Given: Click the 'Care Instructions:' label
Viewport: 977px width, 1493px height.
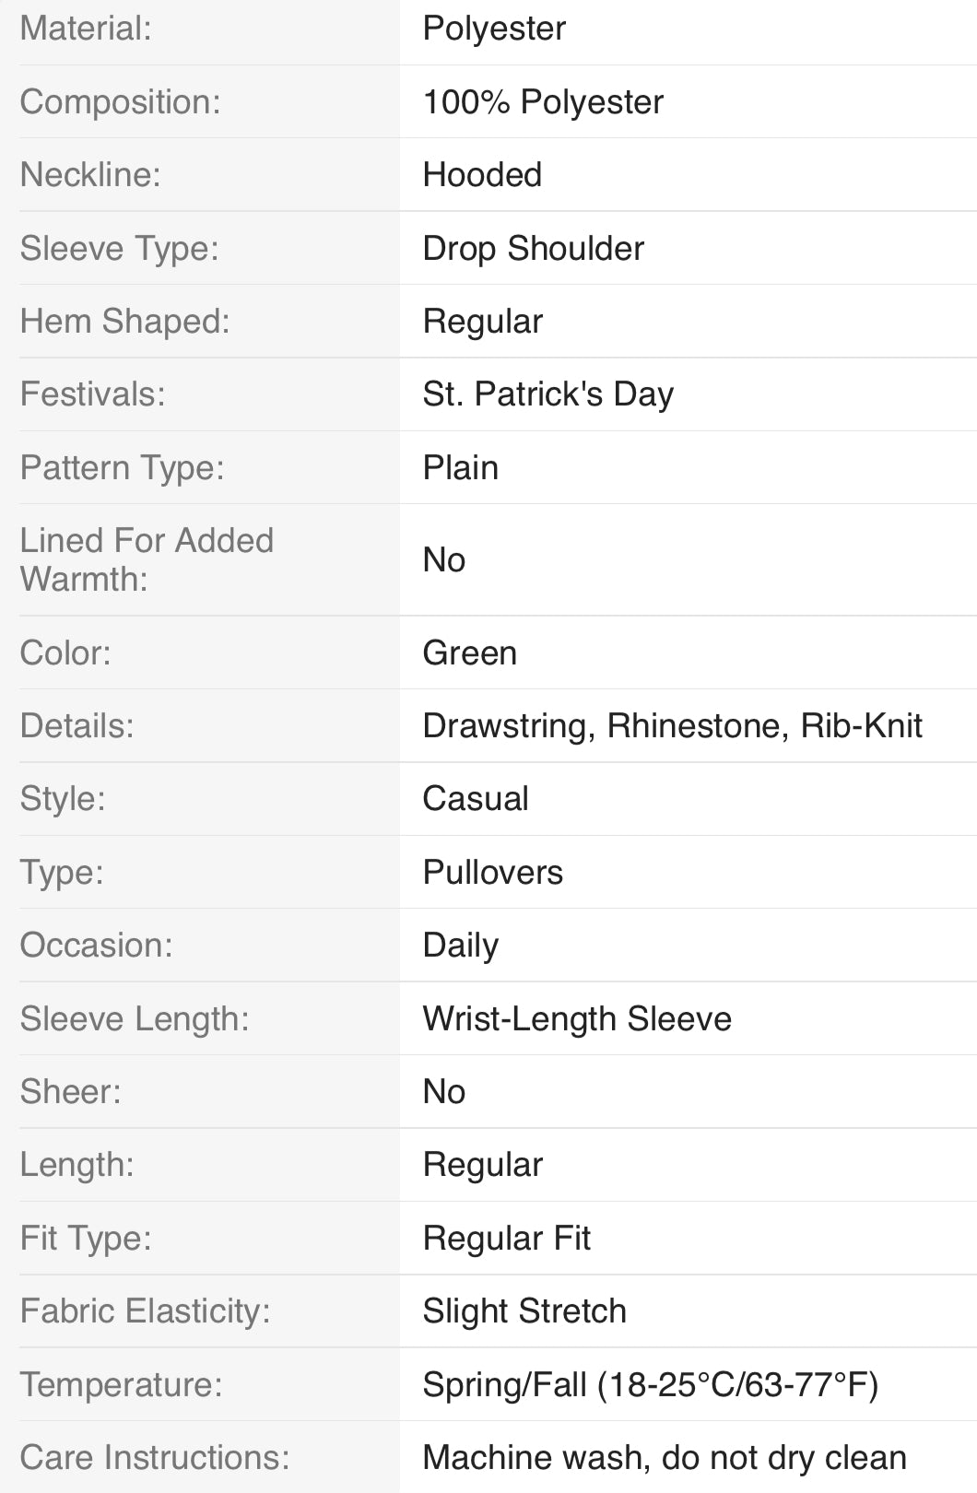Looking at the screenshot, I should tap(154, 1457).
